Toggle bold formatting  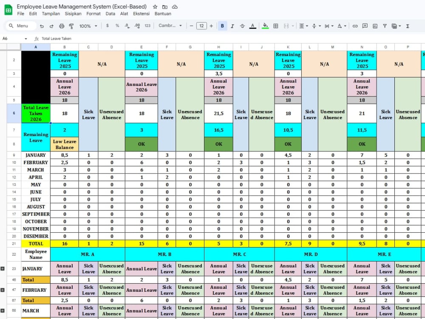pos(222,26)
